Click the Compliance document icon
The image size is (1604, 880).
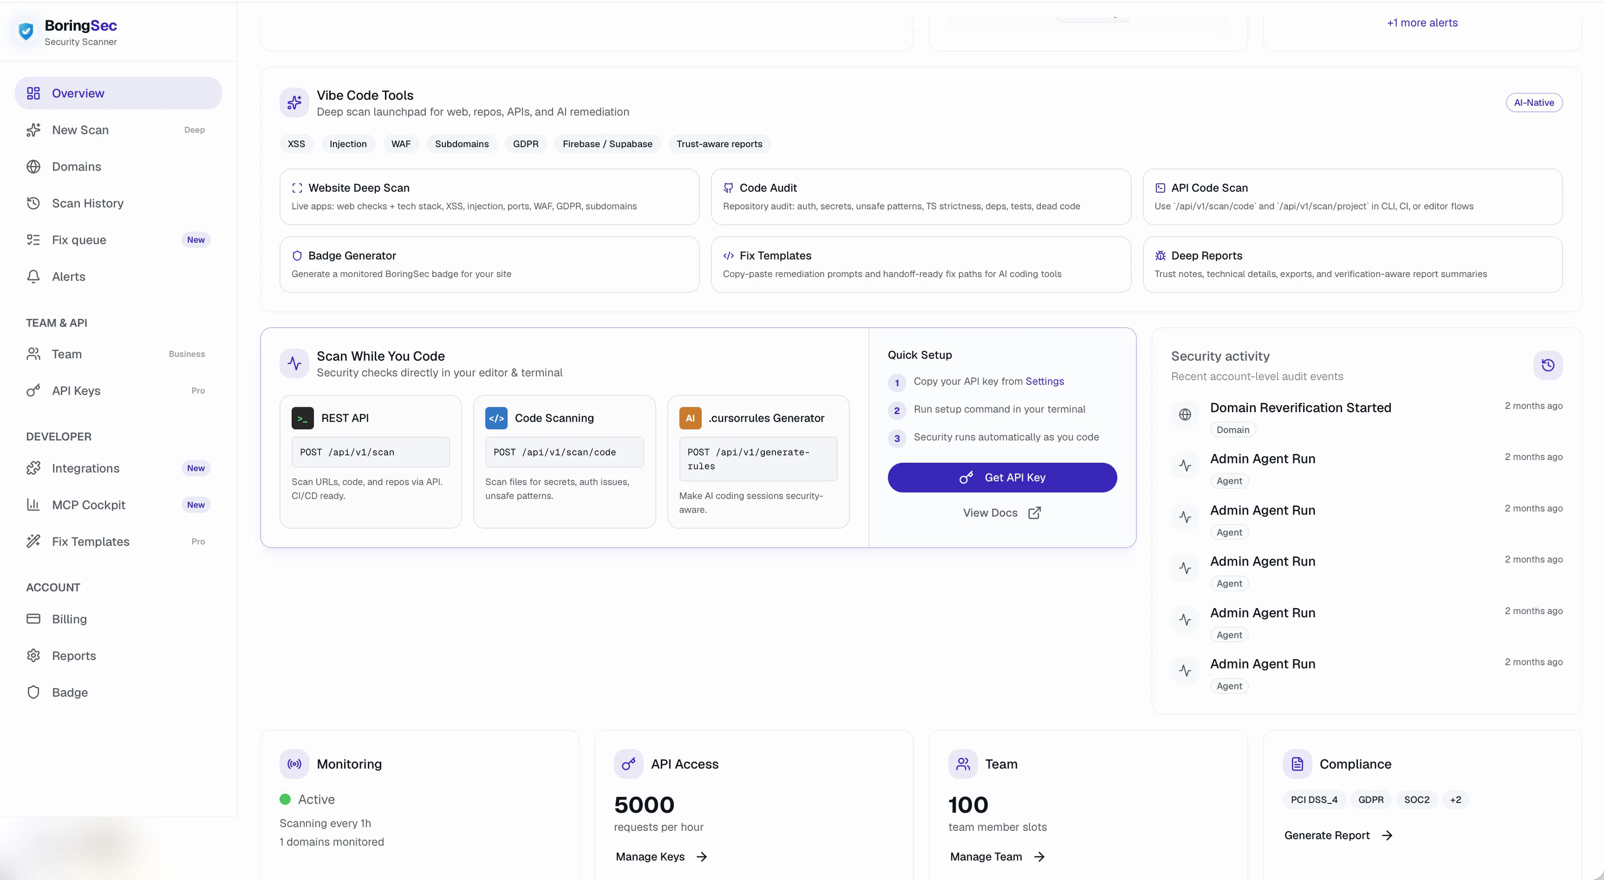[1297, 764]
